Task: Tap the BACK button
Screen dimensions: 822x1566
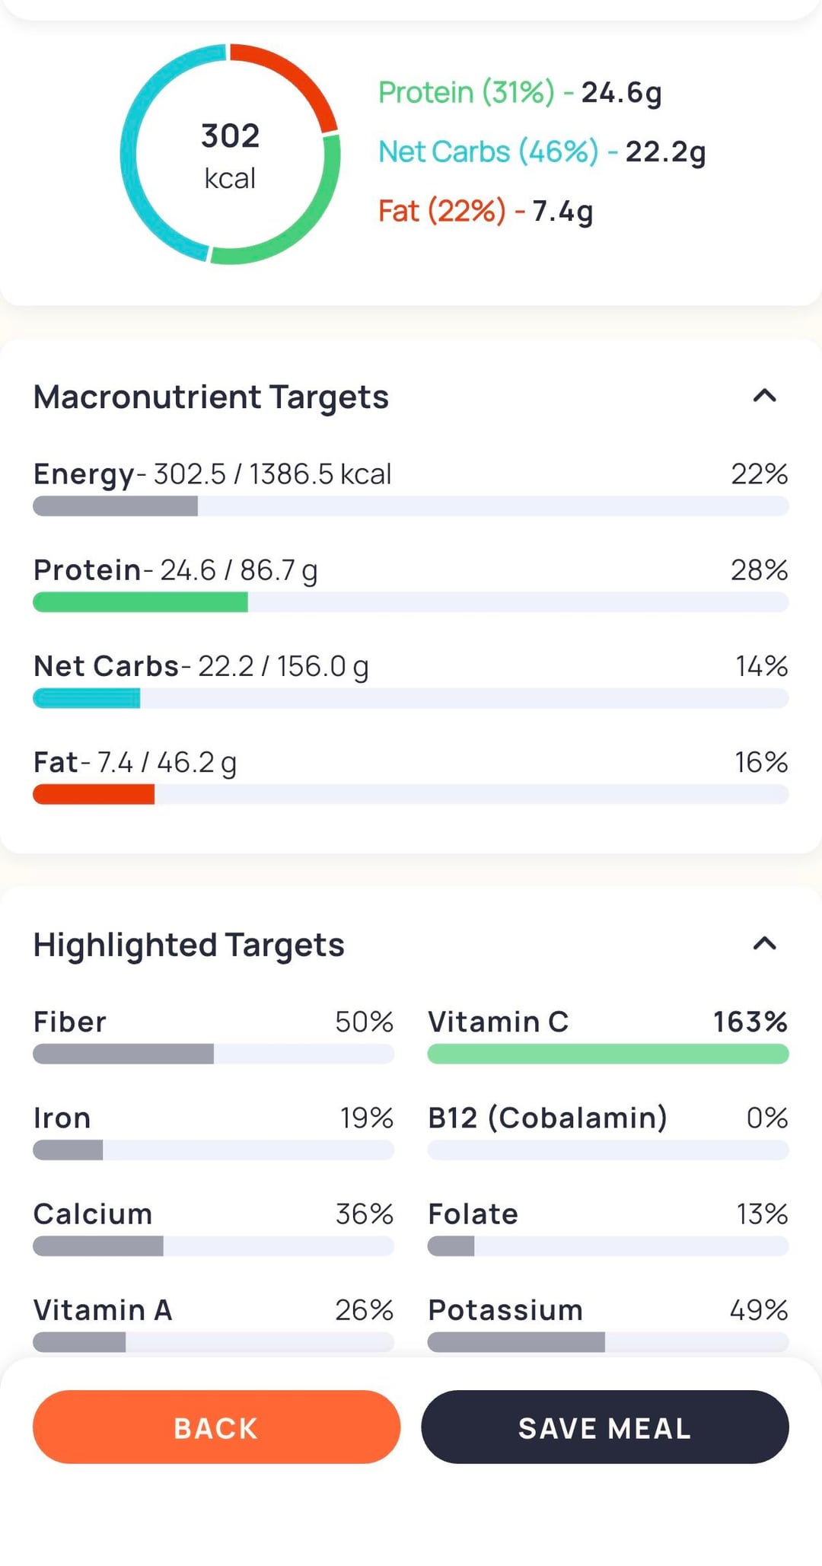Action: coord(216,1427)
